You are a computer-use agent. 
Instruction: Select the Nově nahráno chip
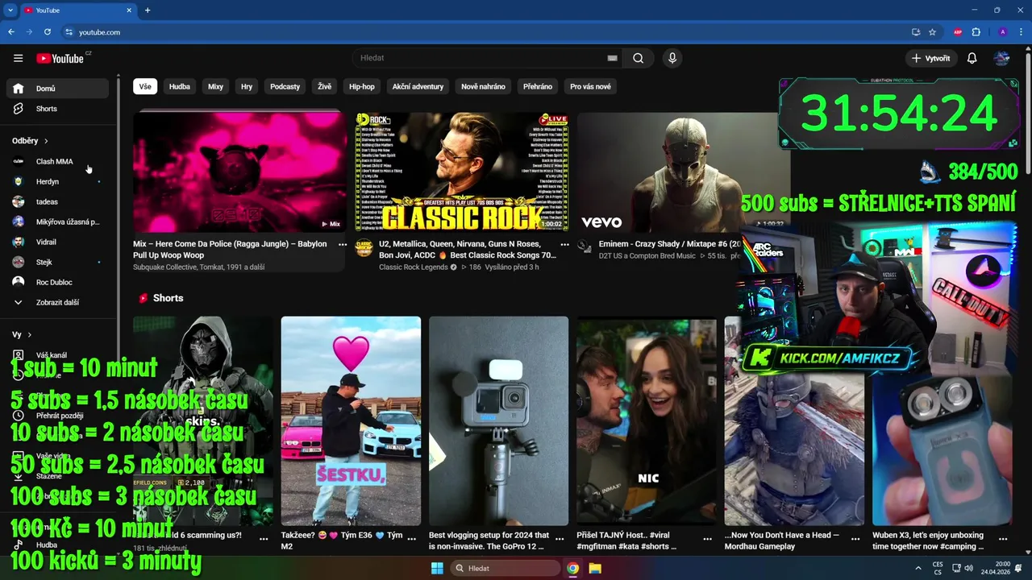coord(483,86)
